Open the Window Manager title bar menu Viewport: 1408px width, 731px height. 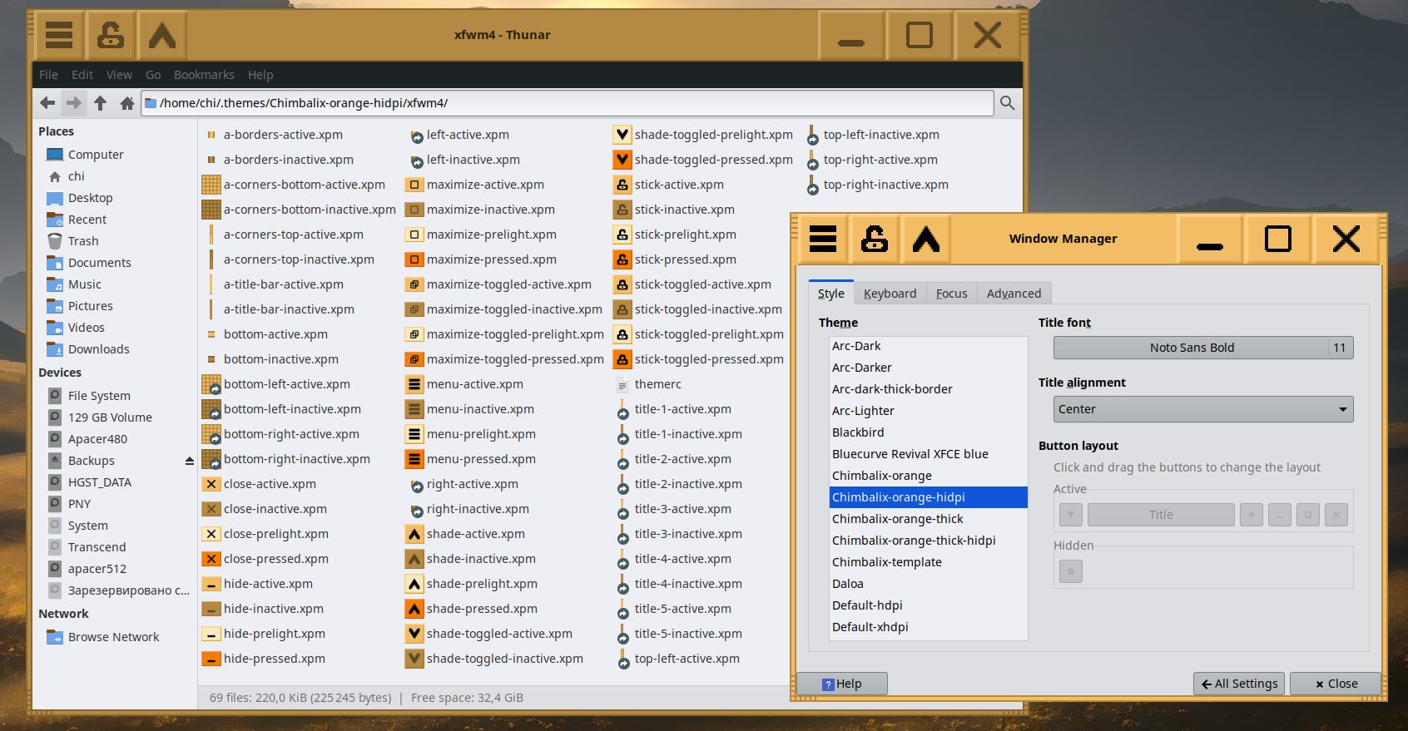click(823, 240)
